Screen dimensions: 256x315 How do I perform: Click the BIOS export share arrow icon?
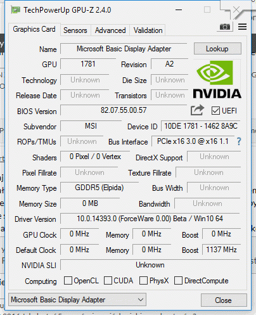click(x=197, y=110)
